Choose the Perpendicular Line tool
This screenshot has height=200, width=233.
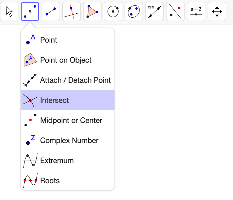(72, 11)
